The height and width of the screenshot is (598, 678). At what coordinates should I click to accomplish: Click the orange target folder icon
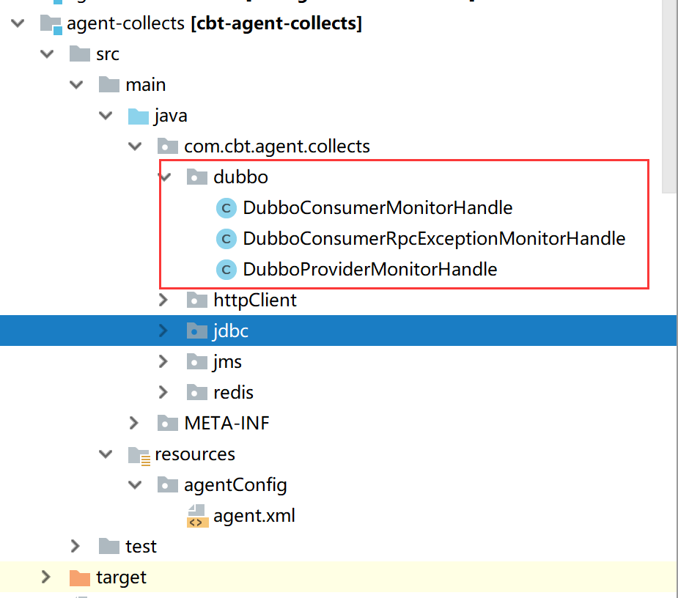tap(80, 577)
